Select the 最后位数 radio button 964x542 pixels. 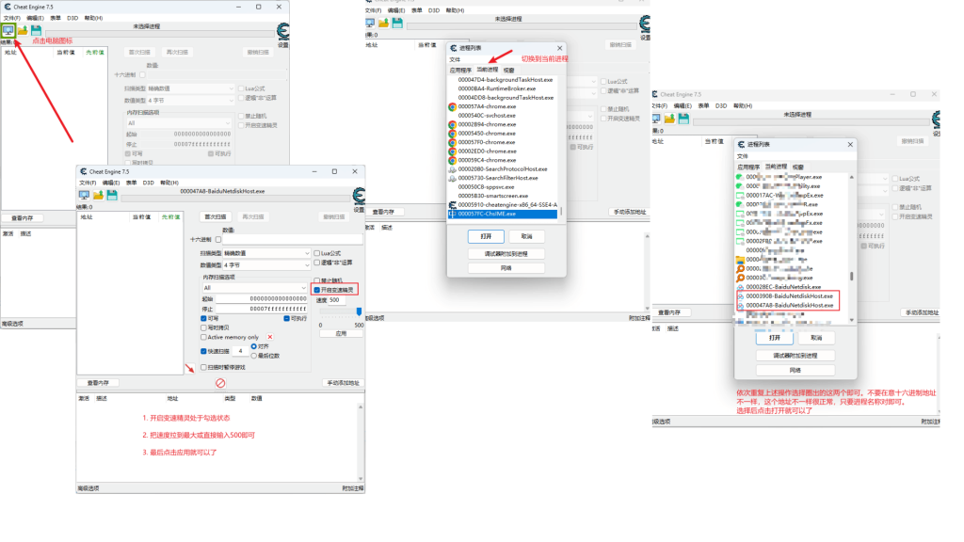click(x=254, y=356)
